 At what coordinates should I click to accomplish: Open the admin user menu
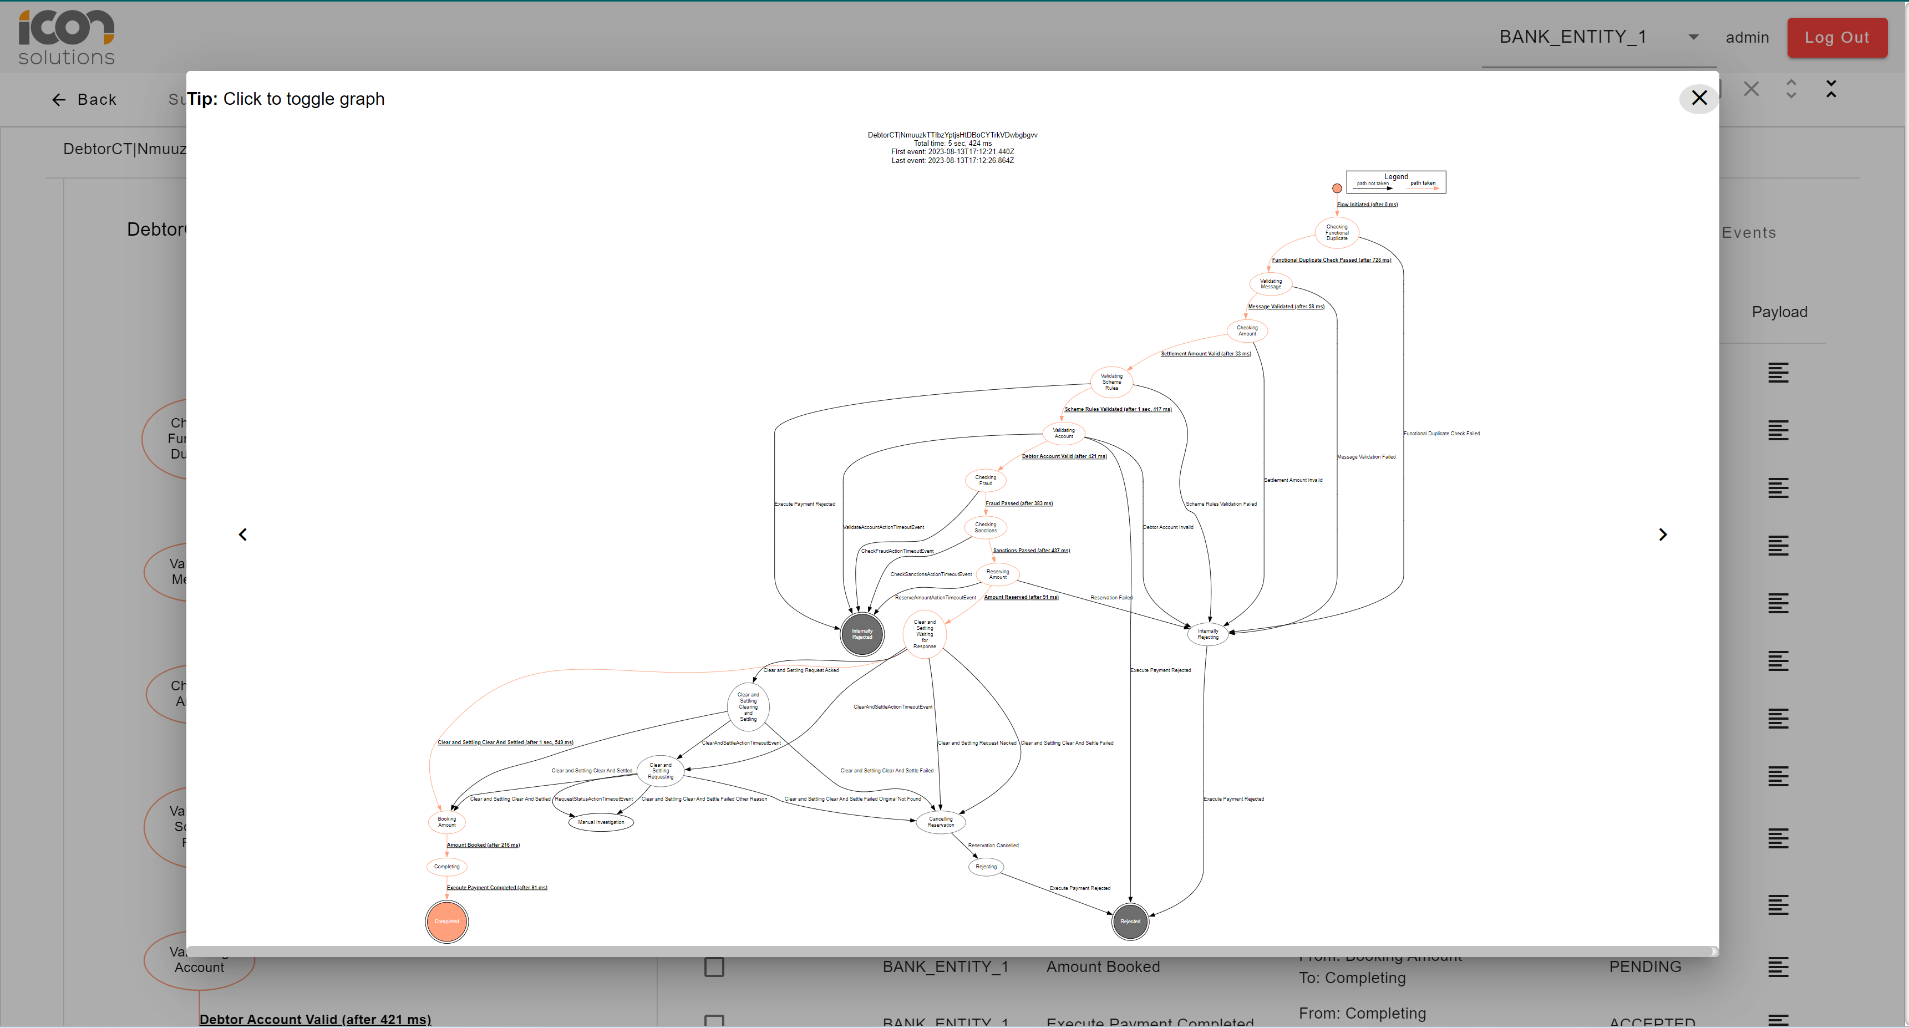click(x=1746, y=37)
